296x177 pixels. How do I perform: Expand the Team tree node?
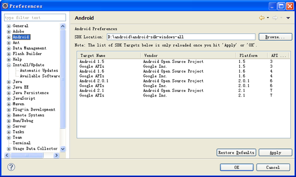[x=9, y=137]
